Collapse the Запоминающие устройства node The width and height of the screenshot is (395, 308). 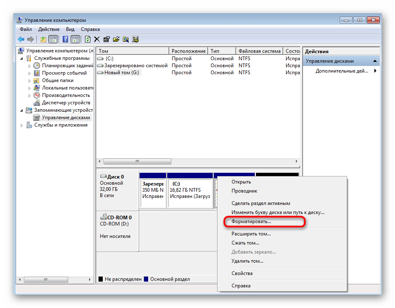pyautogui.click(x=21, y=111)
